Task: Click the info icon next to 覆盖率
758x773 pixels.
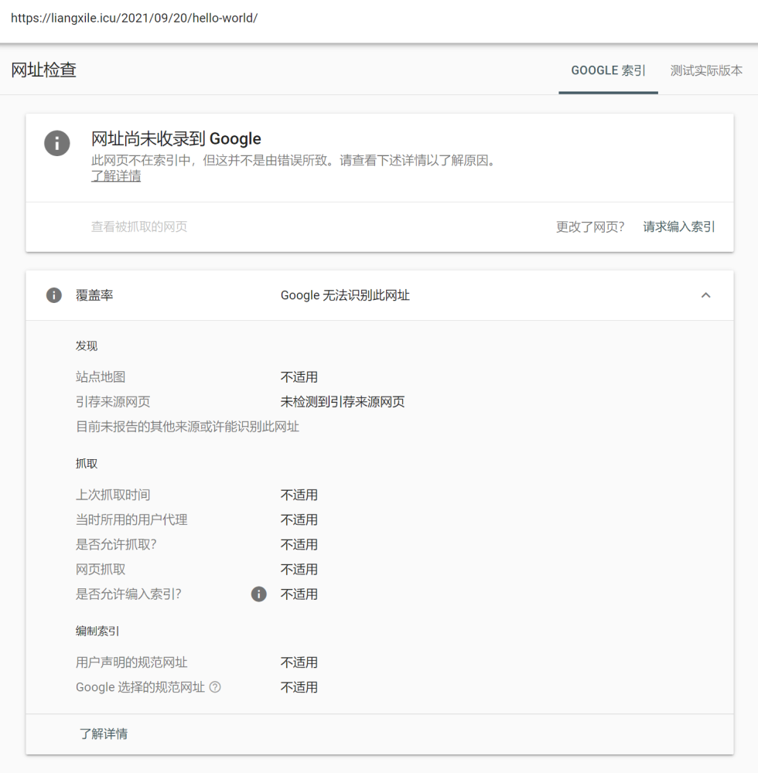Action: point(53,295)
